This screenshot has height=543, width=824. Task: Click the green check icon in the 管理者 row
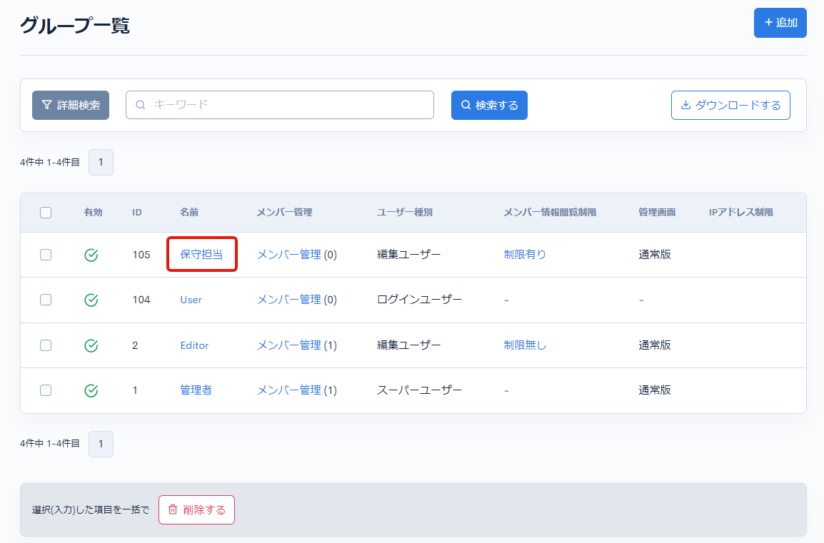point(91,390)
